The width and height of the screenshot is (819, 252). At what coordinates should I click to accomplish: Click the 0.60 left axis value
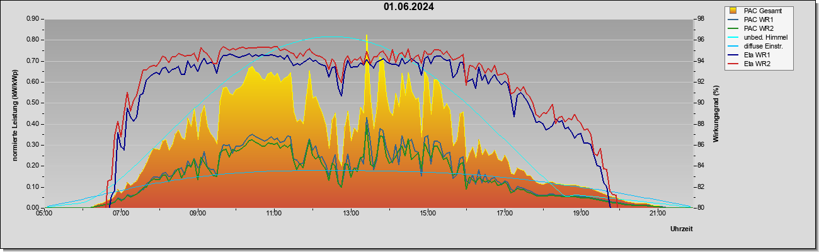pos(33,82)
